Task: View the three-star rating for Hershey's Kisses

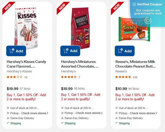Action: pyautogui.click(x=15, y=77)
